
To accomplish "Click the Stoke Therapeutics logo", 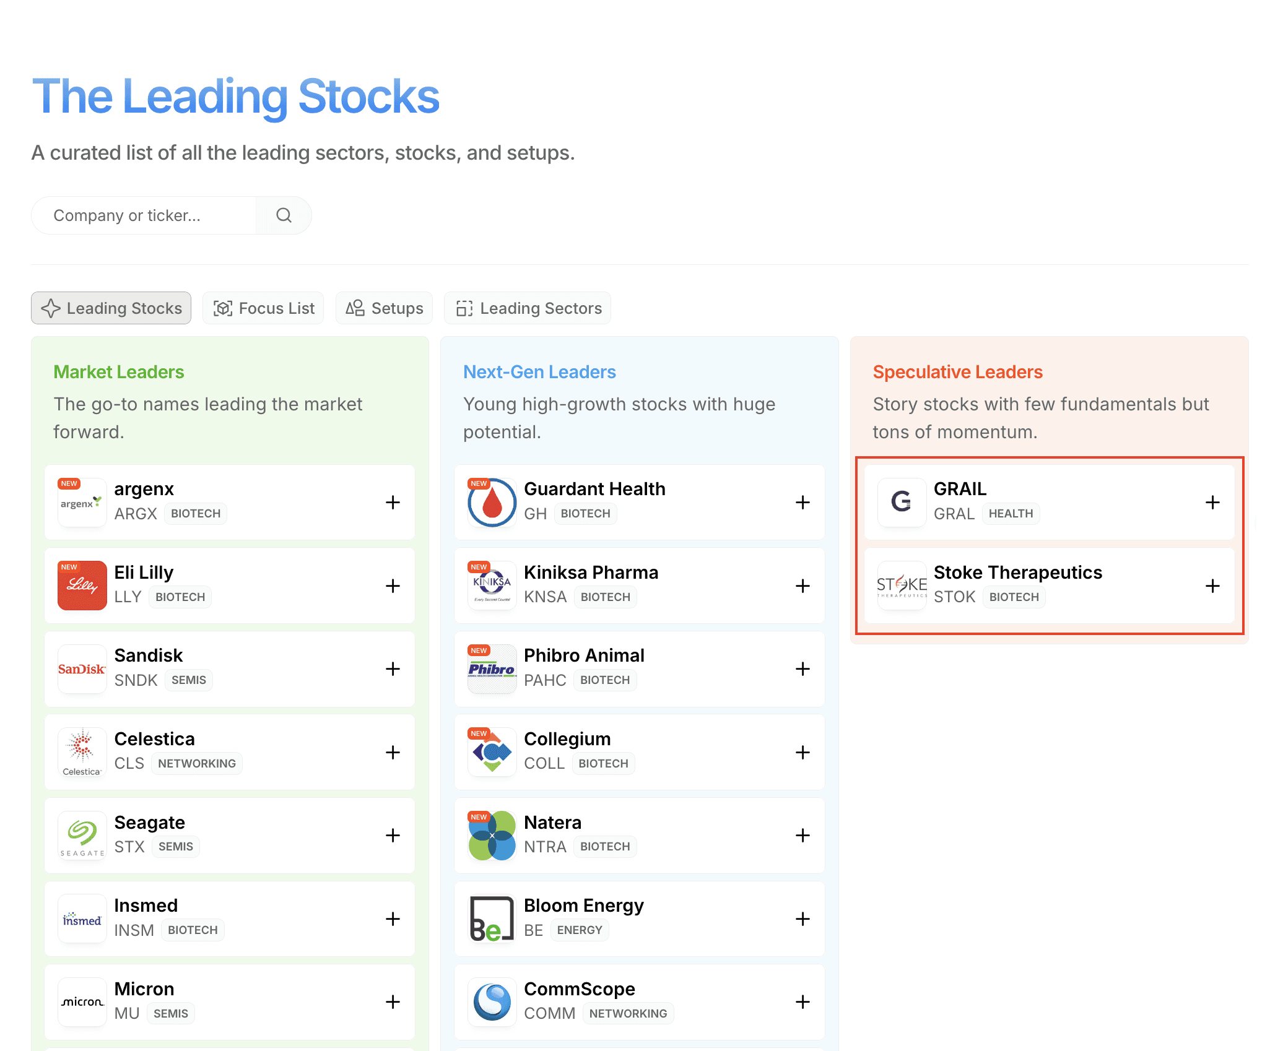I will [902, 586].
